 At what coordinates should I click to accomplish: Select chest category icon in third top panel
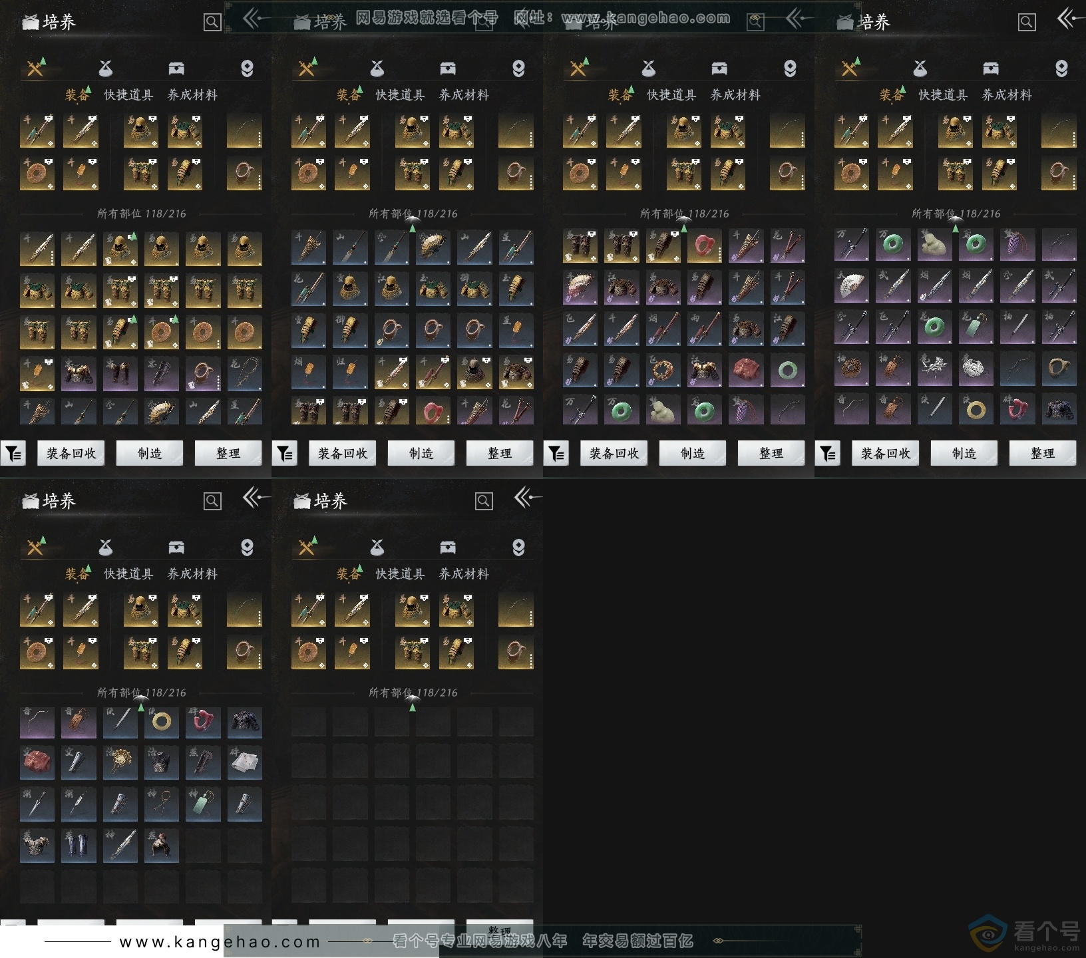click(719, 69)
